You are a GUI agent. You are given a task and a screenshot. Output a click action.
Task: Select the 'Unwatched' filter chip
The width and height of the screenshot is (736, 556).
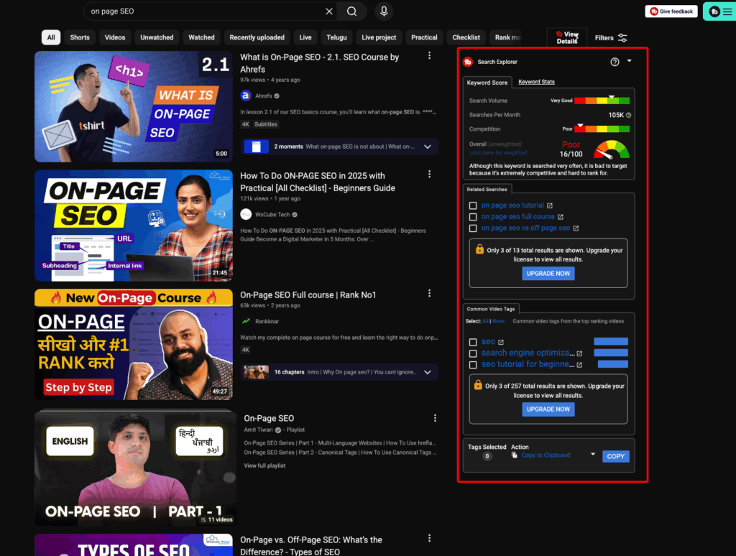pyautogui.click(x=157, y=37)
